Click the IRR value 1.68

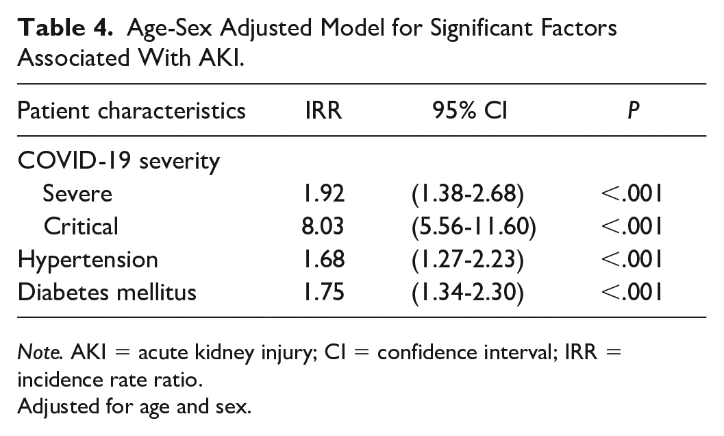click(323, 259)
